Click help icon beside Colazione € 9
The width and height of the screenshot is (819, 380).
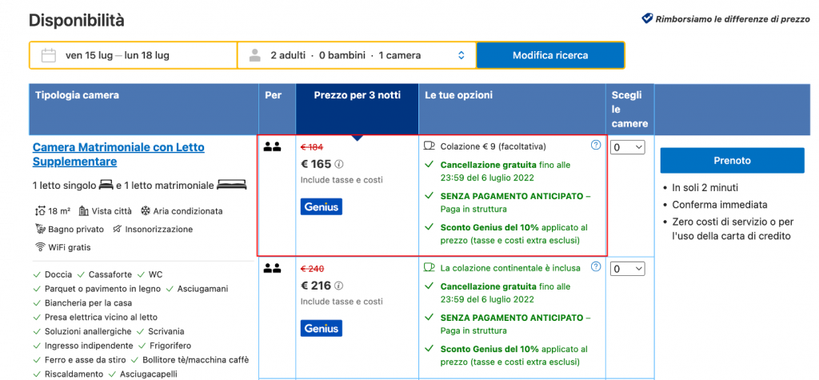595,146
